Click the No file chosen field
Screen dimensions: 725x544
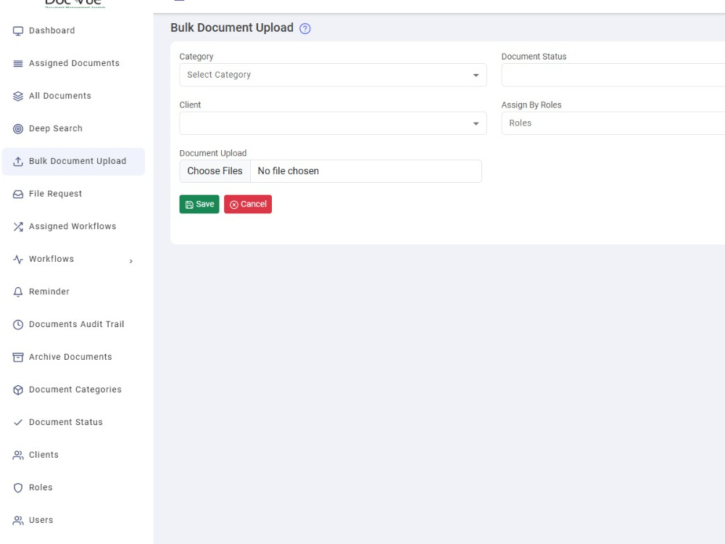click(365, 171)
